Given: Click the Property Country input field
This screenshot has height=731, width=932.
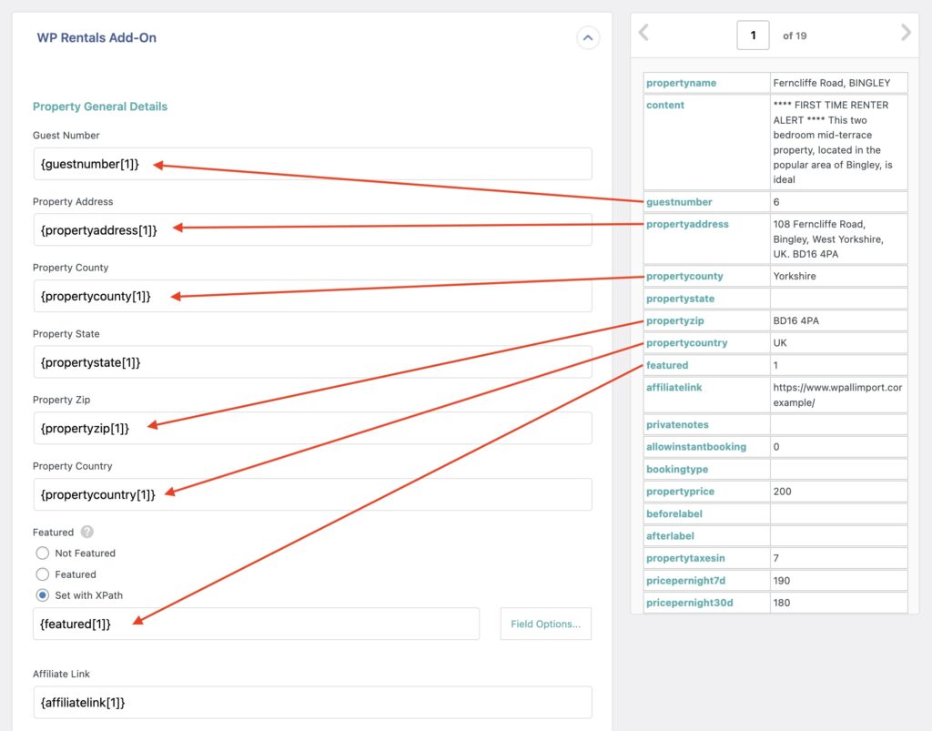Looking at the screenshot, I should [x=314, y=493].
